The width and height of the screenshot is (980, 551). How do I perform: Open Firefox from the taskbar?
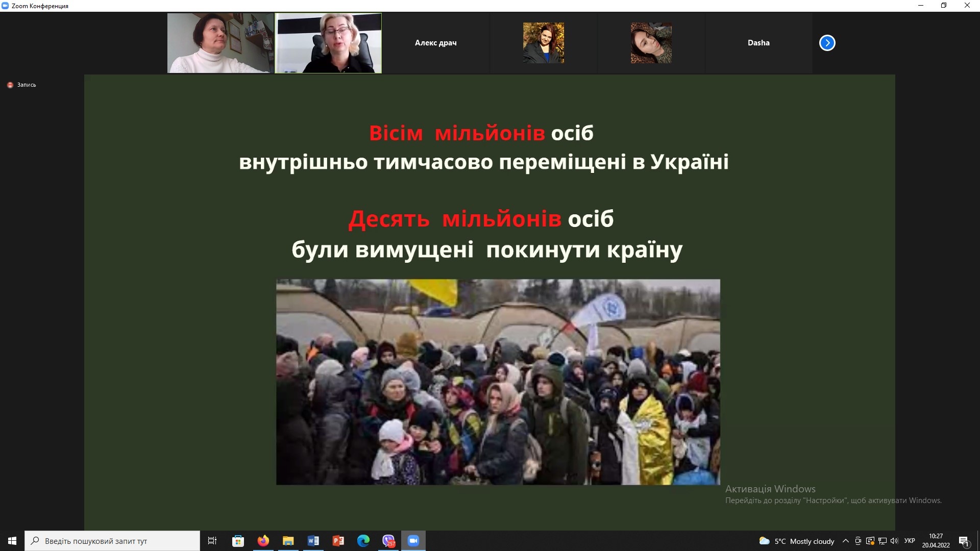pos(263,541)
